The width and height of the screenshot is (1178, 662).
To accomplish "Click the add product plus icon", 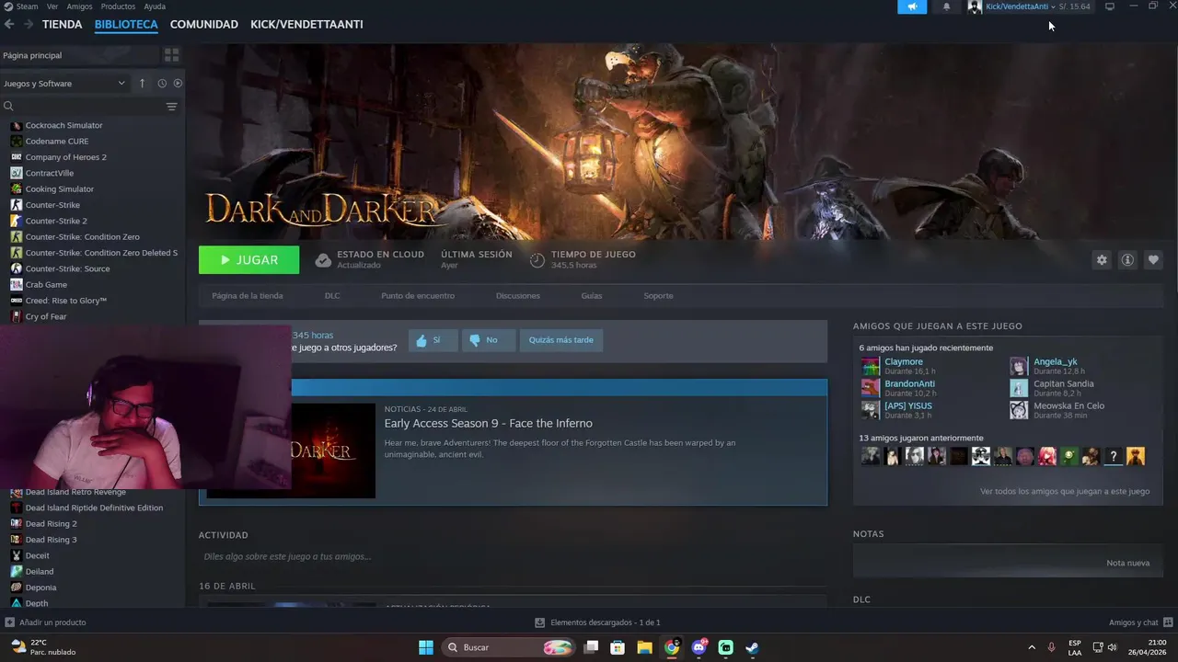I will tap(9, 622).
